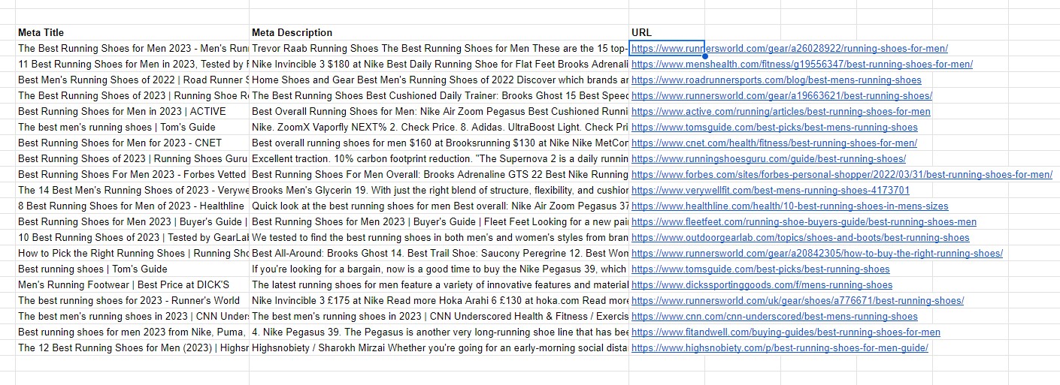Select description cell starting 'Quick look at the best'
Viewport: 1060px width, 385px height.
tap(439, 206)
